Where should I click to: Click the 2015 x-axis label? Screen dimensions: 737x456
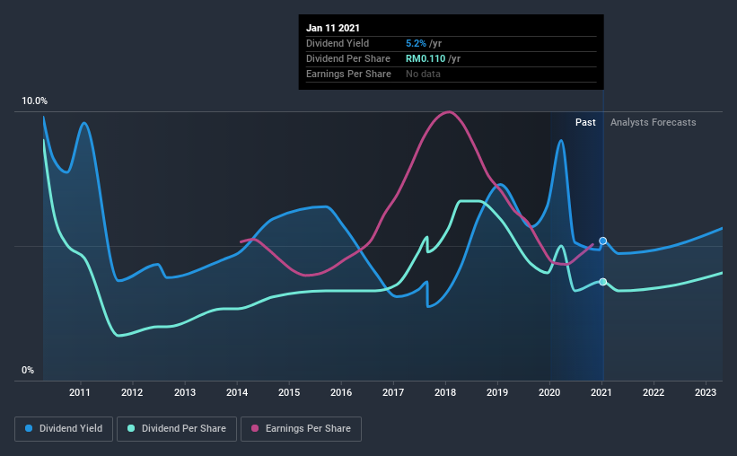point(289,392)
